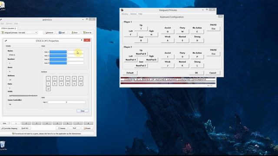The image size is (278, 156).
Task: Click button indicator 1 in Properties
Action: pos(48,78)
